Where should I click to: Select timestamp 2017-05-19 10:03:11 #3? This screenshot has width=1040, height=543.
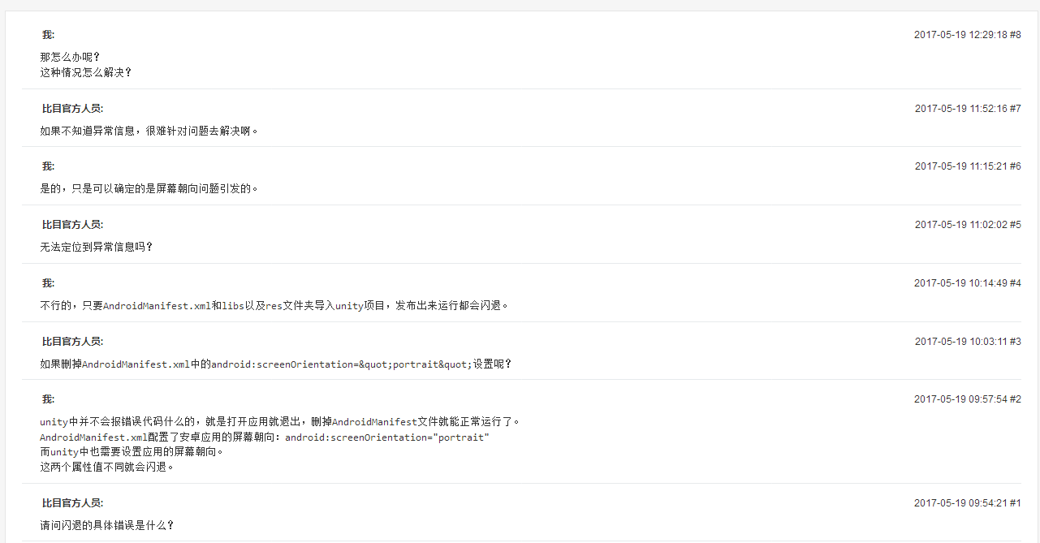pyautogui.click(x=967, y=342)
